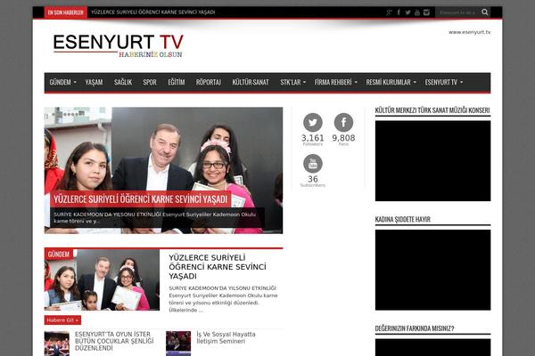535x356 pixels.
Task: Open the Gündem article thumbnail image
Action: tap(102, 279)
